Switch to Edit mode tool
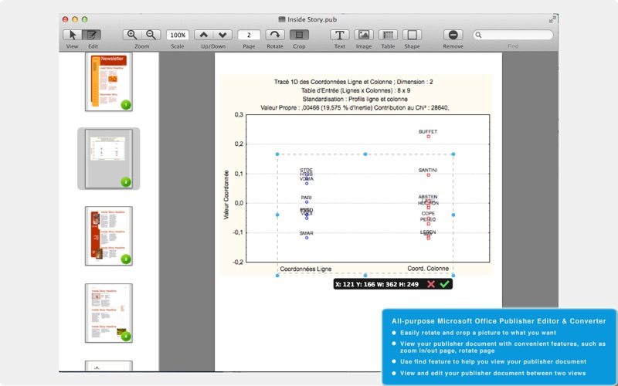This screenshot has width=618, height=386. click(x=92, y=35)
